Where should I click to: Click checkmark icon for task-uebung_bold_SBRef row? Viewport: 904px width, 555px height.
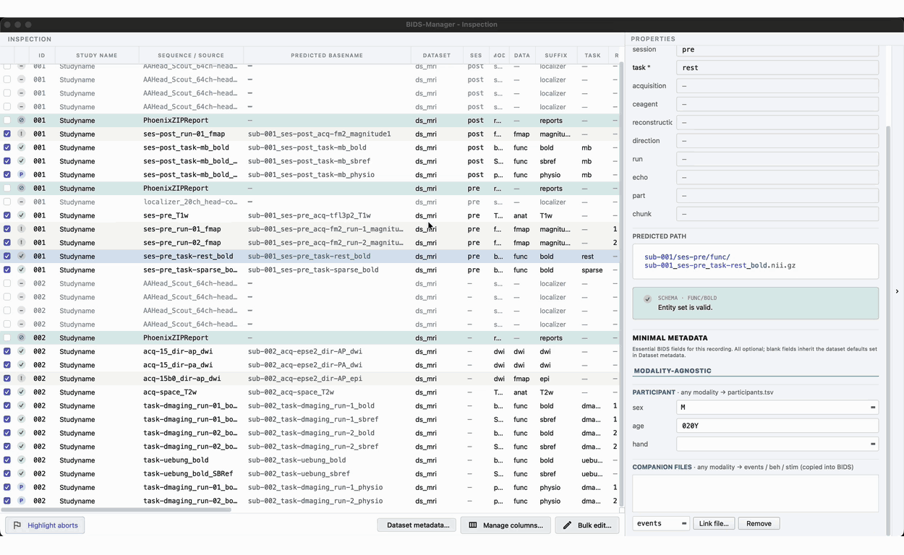click(22, 473)
